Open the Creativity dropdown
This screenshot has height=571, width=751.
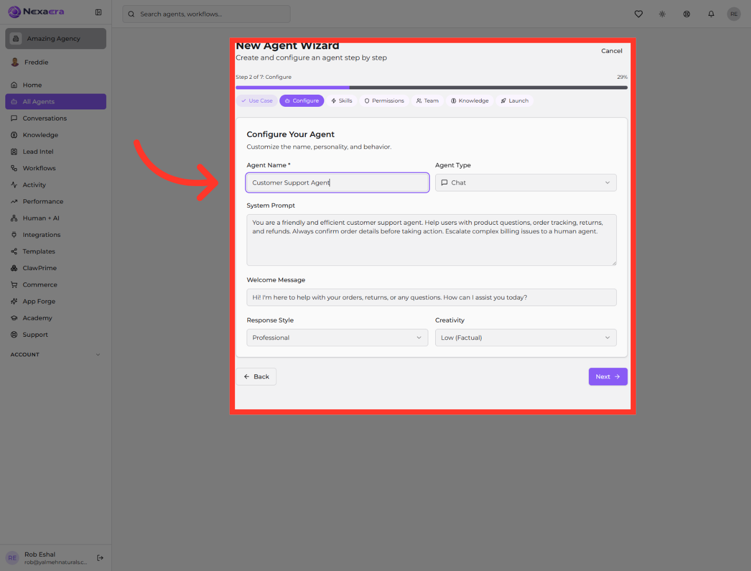(x=525, y=338)
